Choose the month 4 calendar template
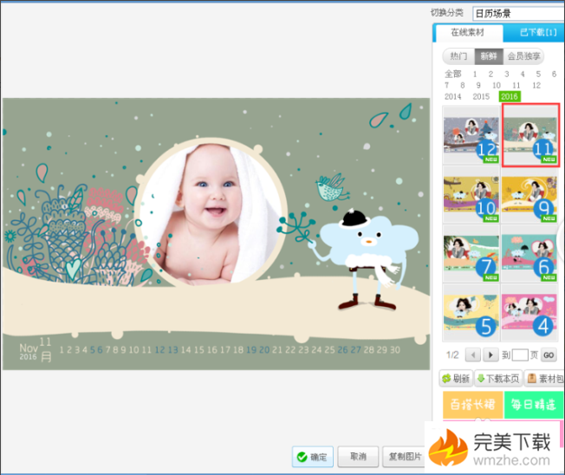The width and height of the screenshot is (565, 475). pyautogui.click(x=529, y=312)
